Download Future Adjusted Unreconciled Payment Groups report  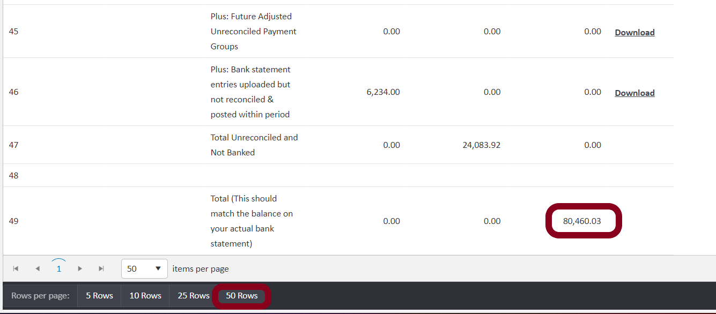(x=634, y=32)
